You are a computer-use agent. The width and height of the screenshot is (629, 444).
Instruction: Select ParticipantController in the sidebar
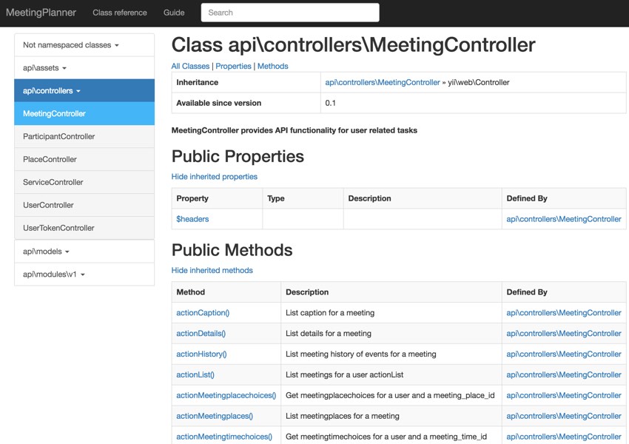click(84, 136)
